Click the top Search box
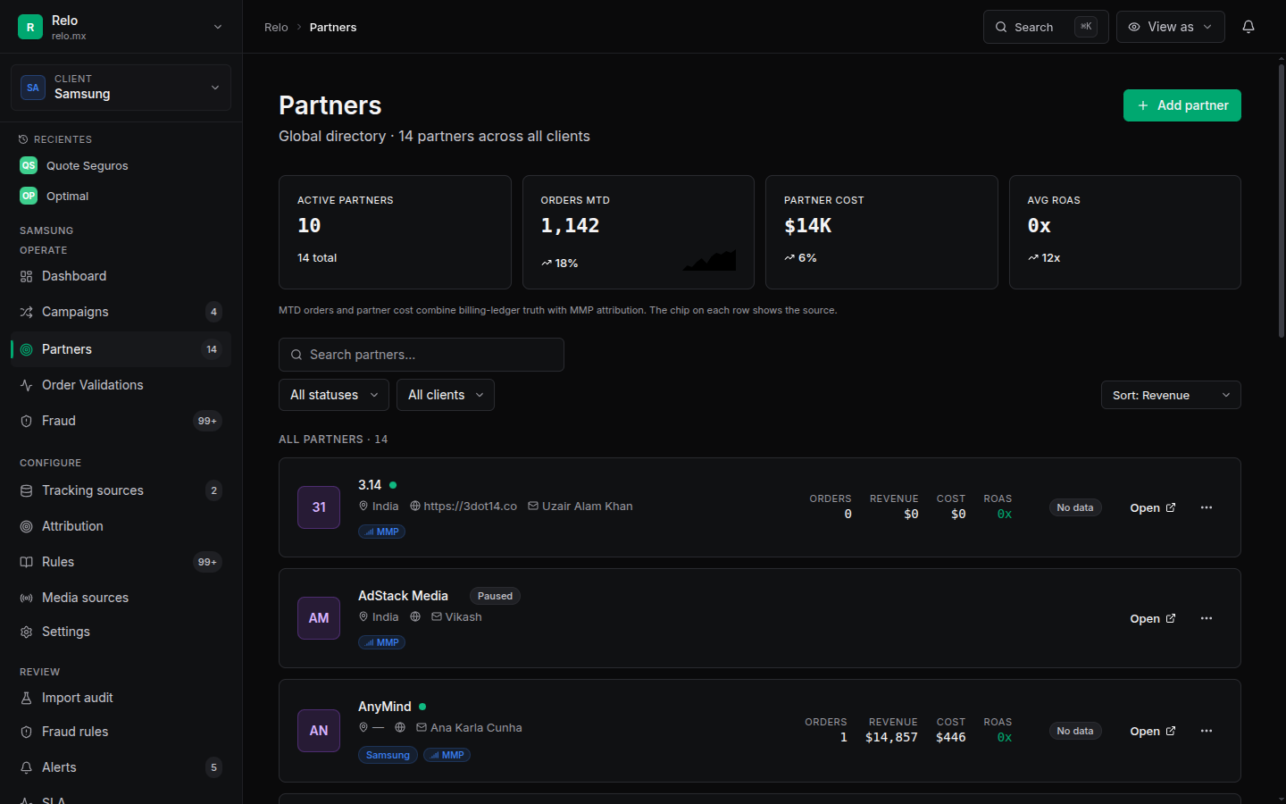Screen dimensions: 1286x804 [x=1046, y=27]
